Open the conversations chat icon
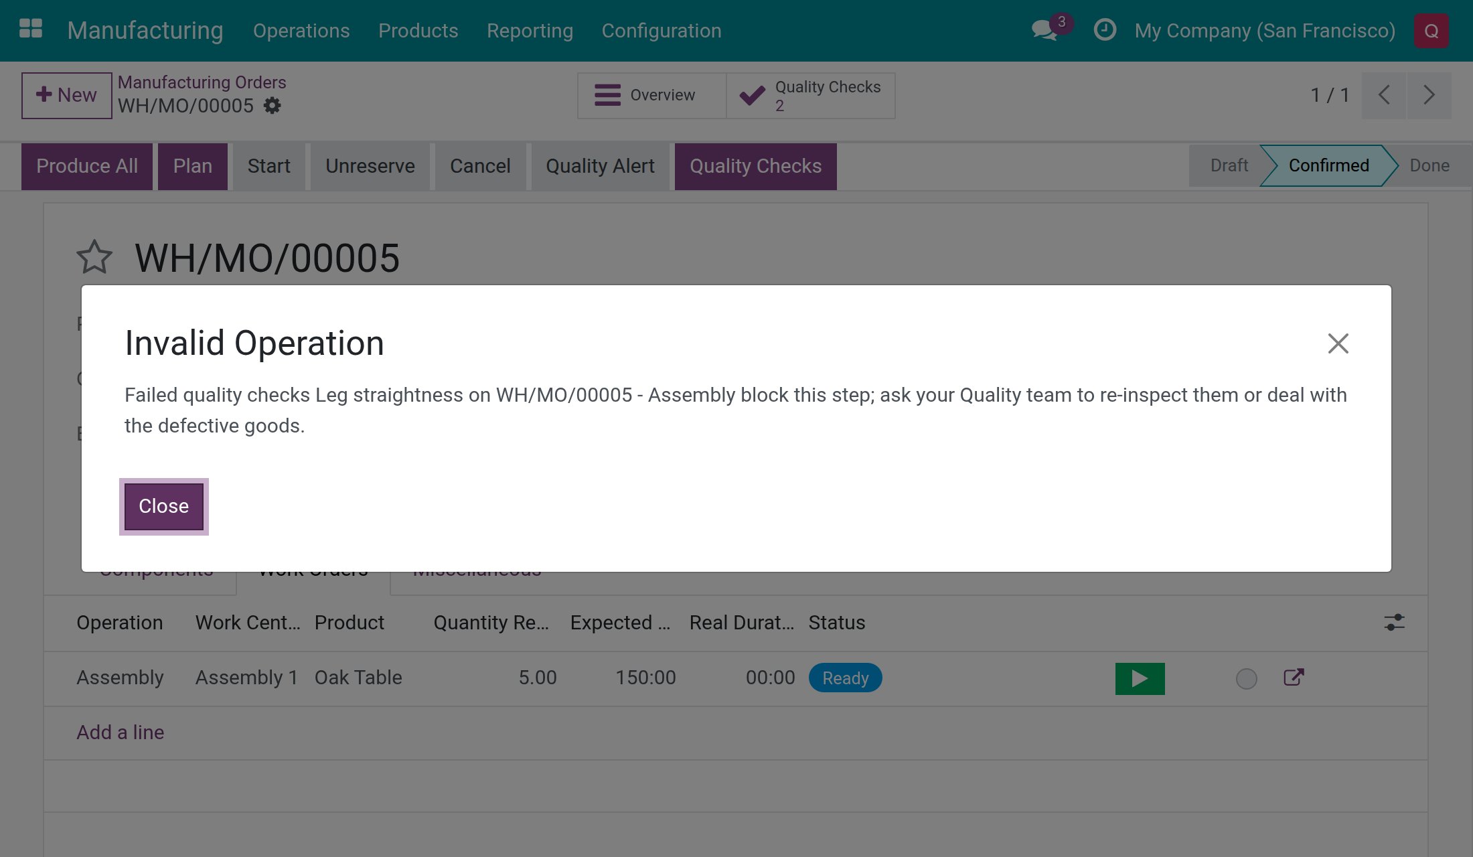Image resolution: width=1473 pixels, height=857 pixels. 1044,30
